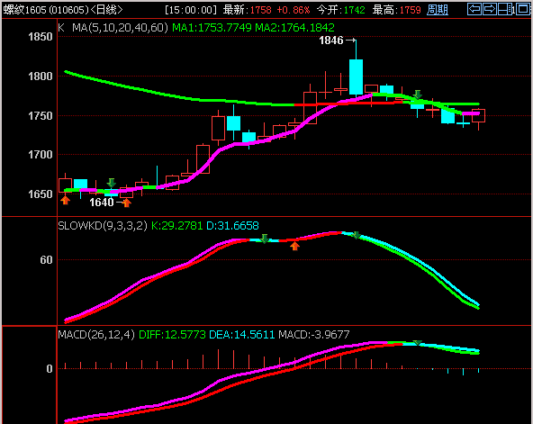Open the split-pane layout icon

pyautogui.click(x=505, y=9)
